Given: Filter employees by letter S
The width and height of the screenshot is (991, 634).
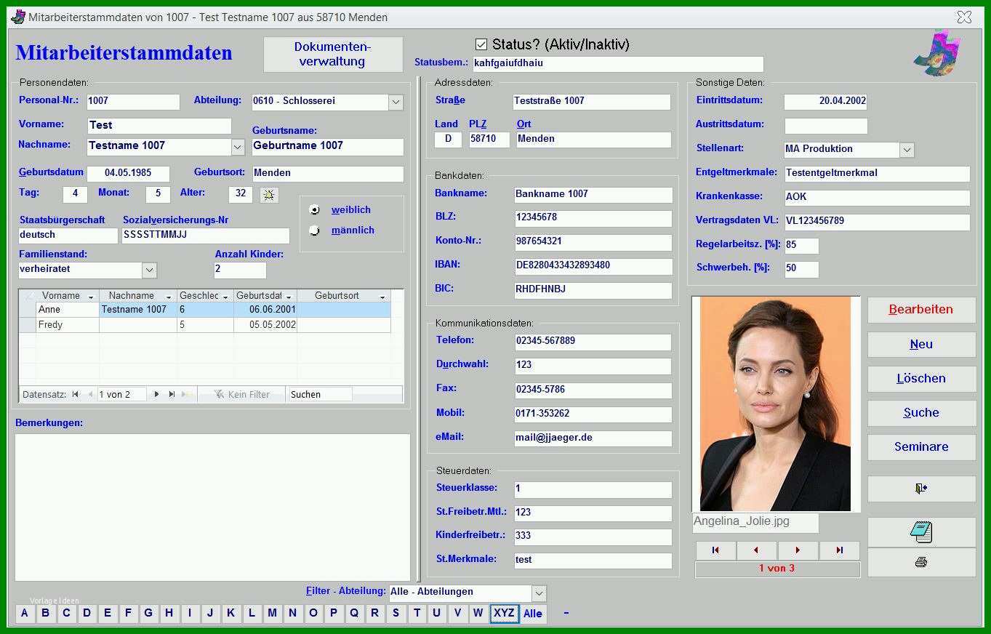Looking at the screenshot, I should [396, 613].
